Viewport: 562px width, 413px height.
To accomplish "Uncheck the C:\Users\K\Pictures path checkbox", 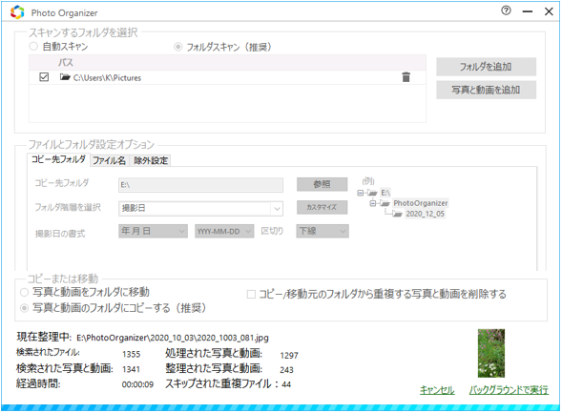I will pos(44,77).
